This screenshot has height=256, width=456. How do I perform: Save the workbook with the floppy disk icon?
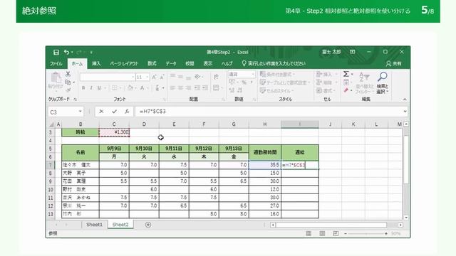(56, 52)
